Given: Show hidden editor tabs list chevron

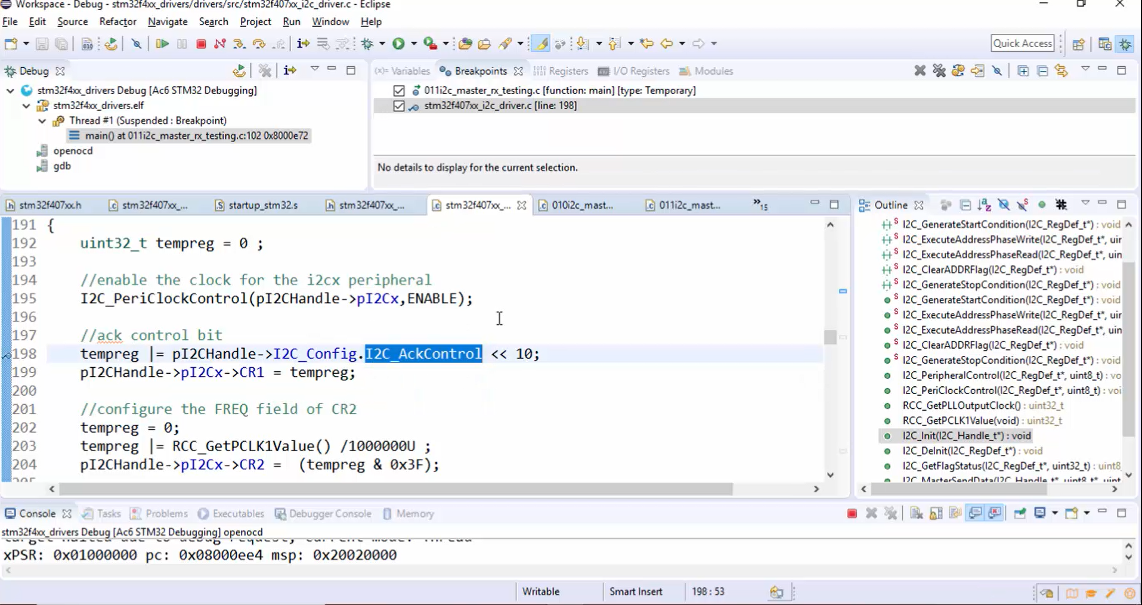Looking at the screenshot, I should click(760, 204).
